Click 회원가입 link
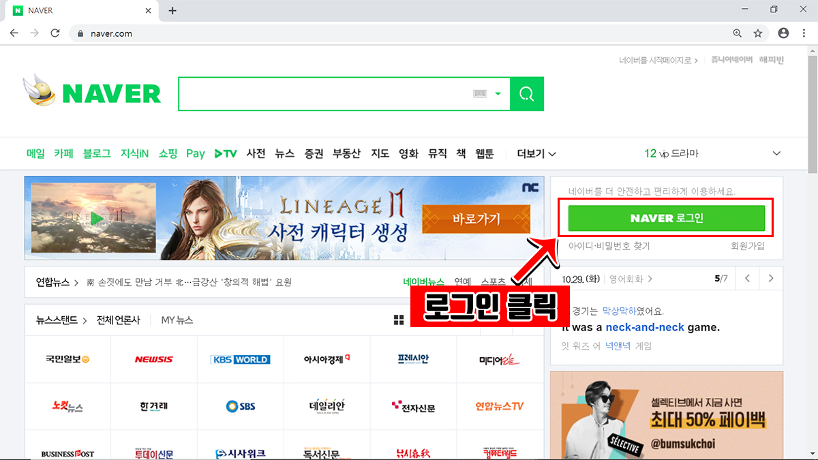Screen dimensions: 818x460 pyautogui.click(x=747, y=246)
